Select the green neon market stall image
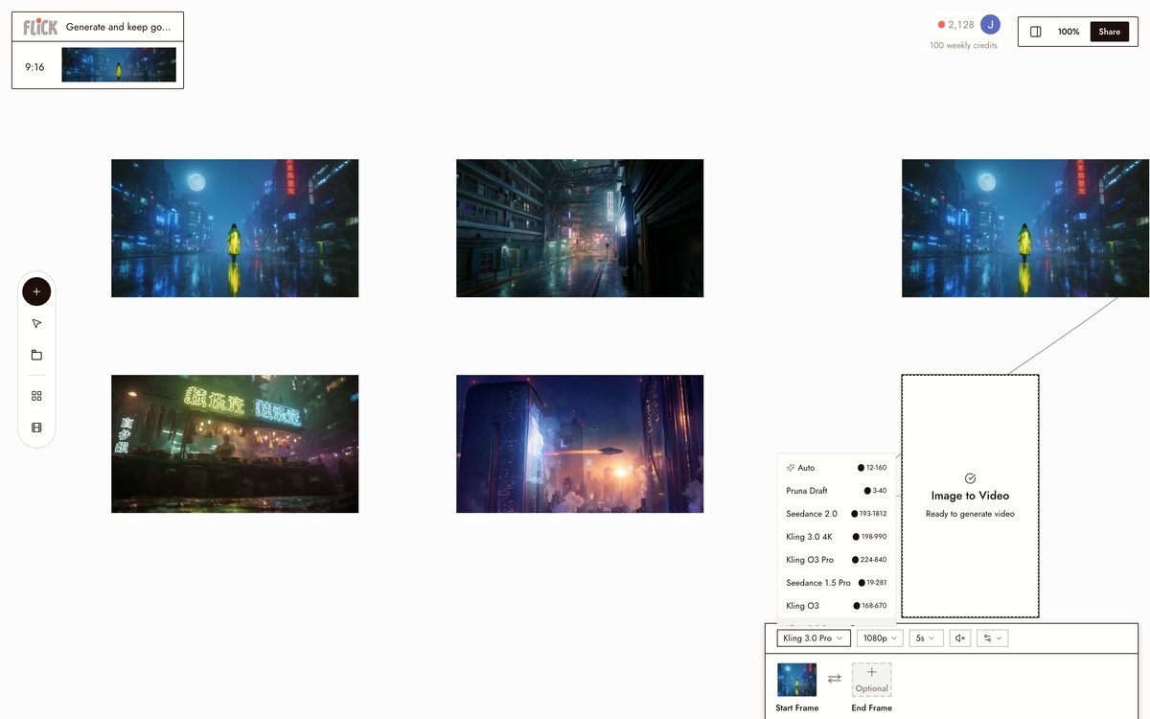Viewport: 1150px width, 719px height. (235, 444)
